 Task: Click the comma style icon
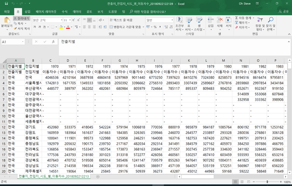[x=160, y=27]
